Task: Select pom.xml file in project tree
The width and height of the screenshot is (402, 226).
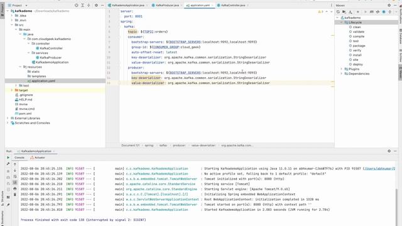Action: tap(25, 114)
